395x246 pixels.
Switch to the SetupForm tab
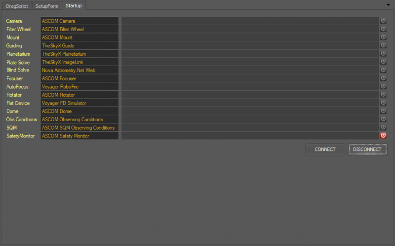tap(47, 6)
